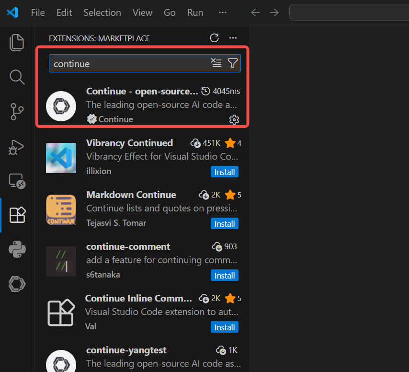Install Vibrancy Continued extension
Viewport: 409px width, 372px height.
click(x=224, y=172)
